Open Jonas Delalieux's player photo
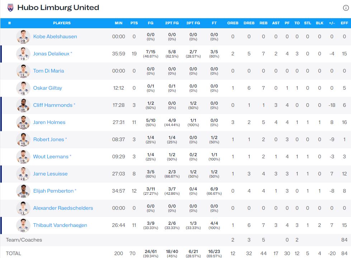This screenshot has height=258, width=351. (x=23, y=54)
